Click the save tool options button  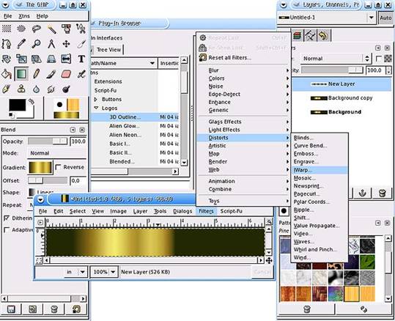(x=11, y=309)
